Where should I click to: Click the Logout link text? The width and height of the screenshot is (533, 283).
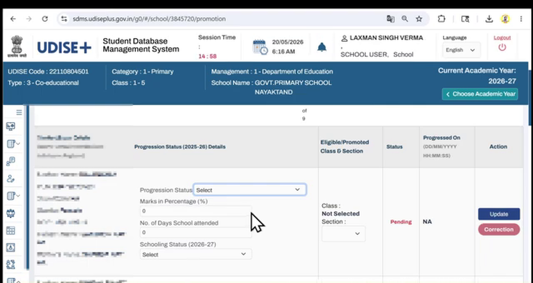tap(502, 38)
